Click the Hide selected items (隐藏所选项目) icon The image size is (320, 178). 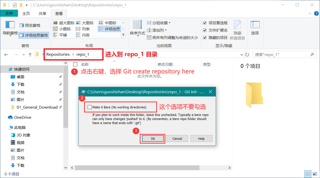point(237,25)
